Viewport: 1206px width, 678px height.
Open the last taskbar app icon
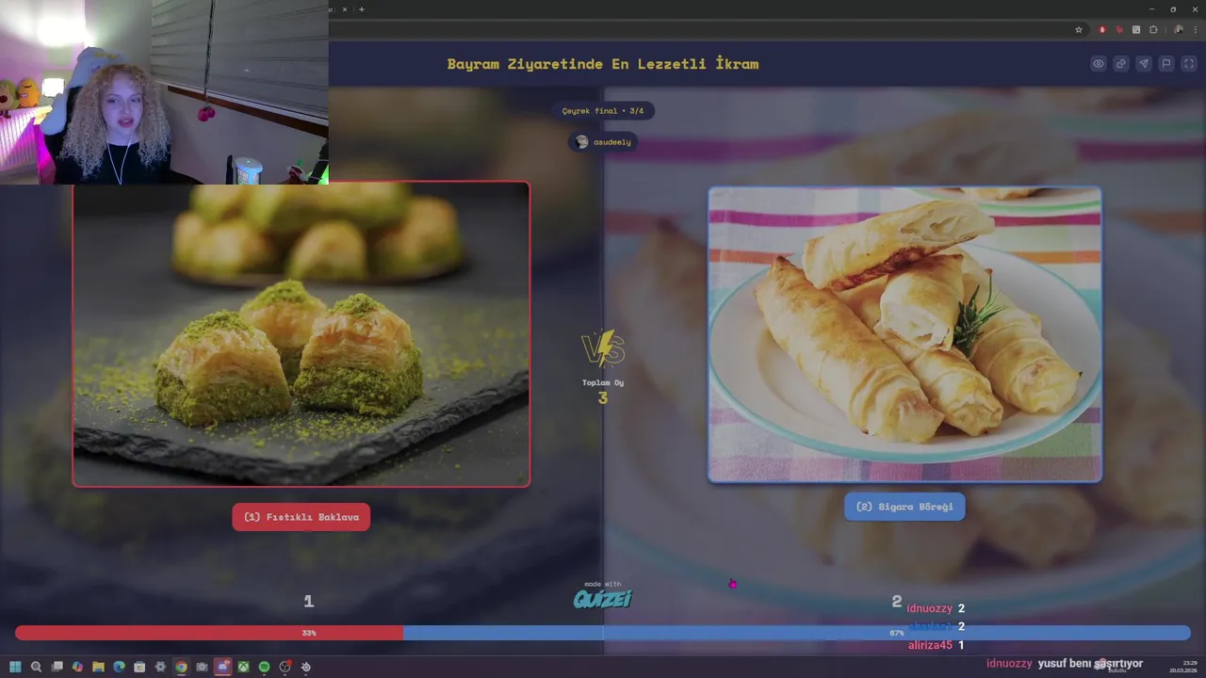(x=305, y=667)
